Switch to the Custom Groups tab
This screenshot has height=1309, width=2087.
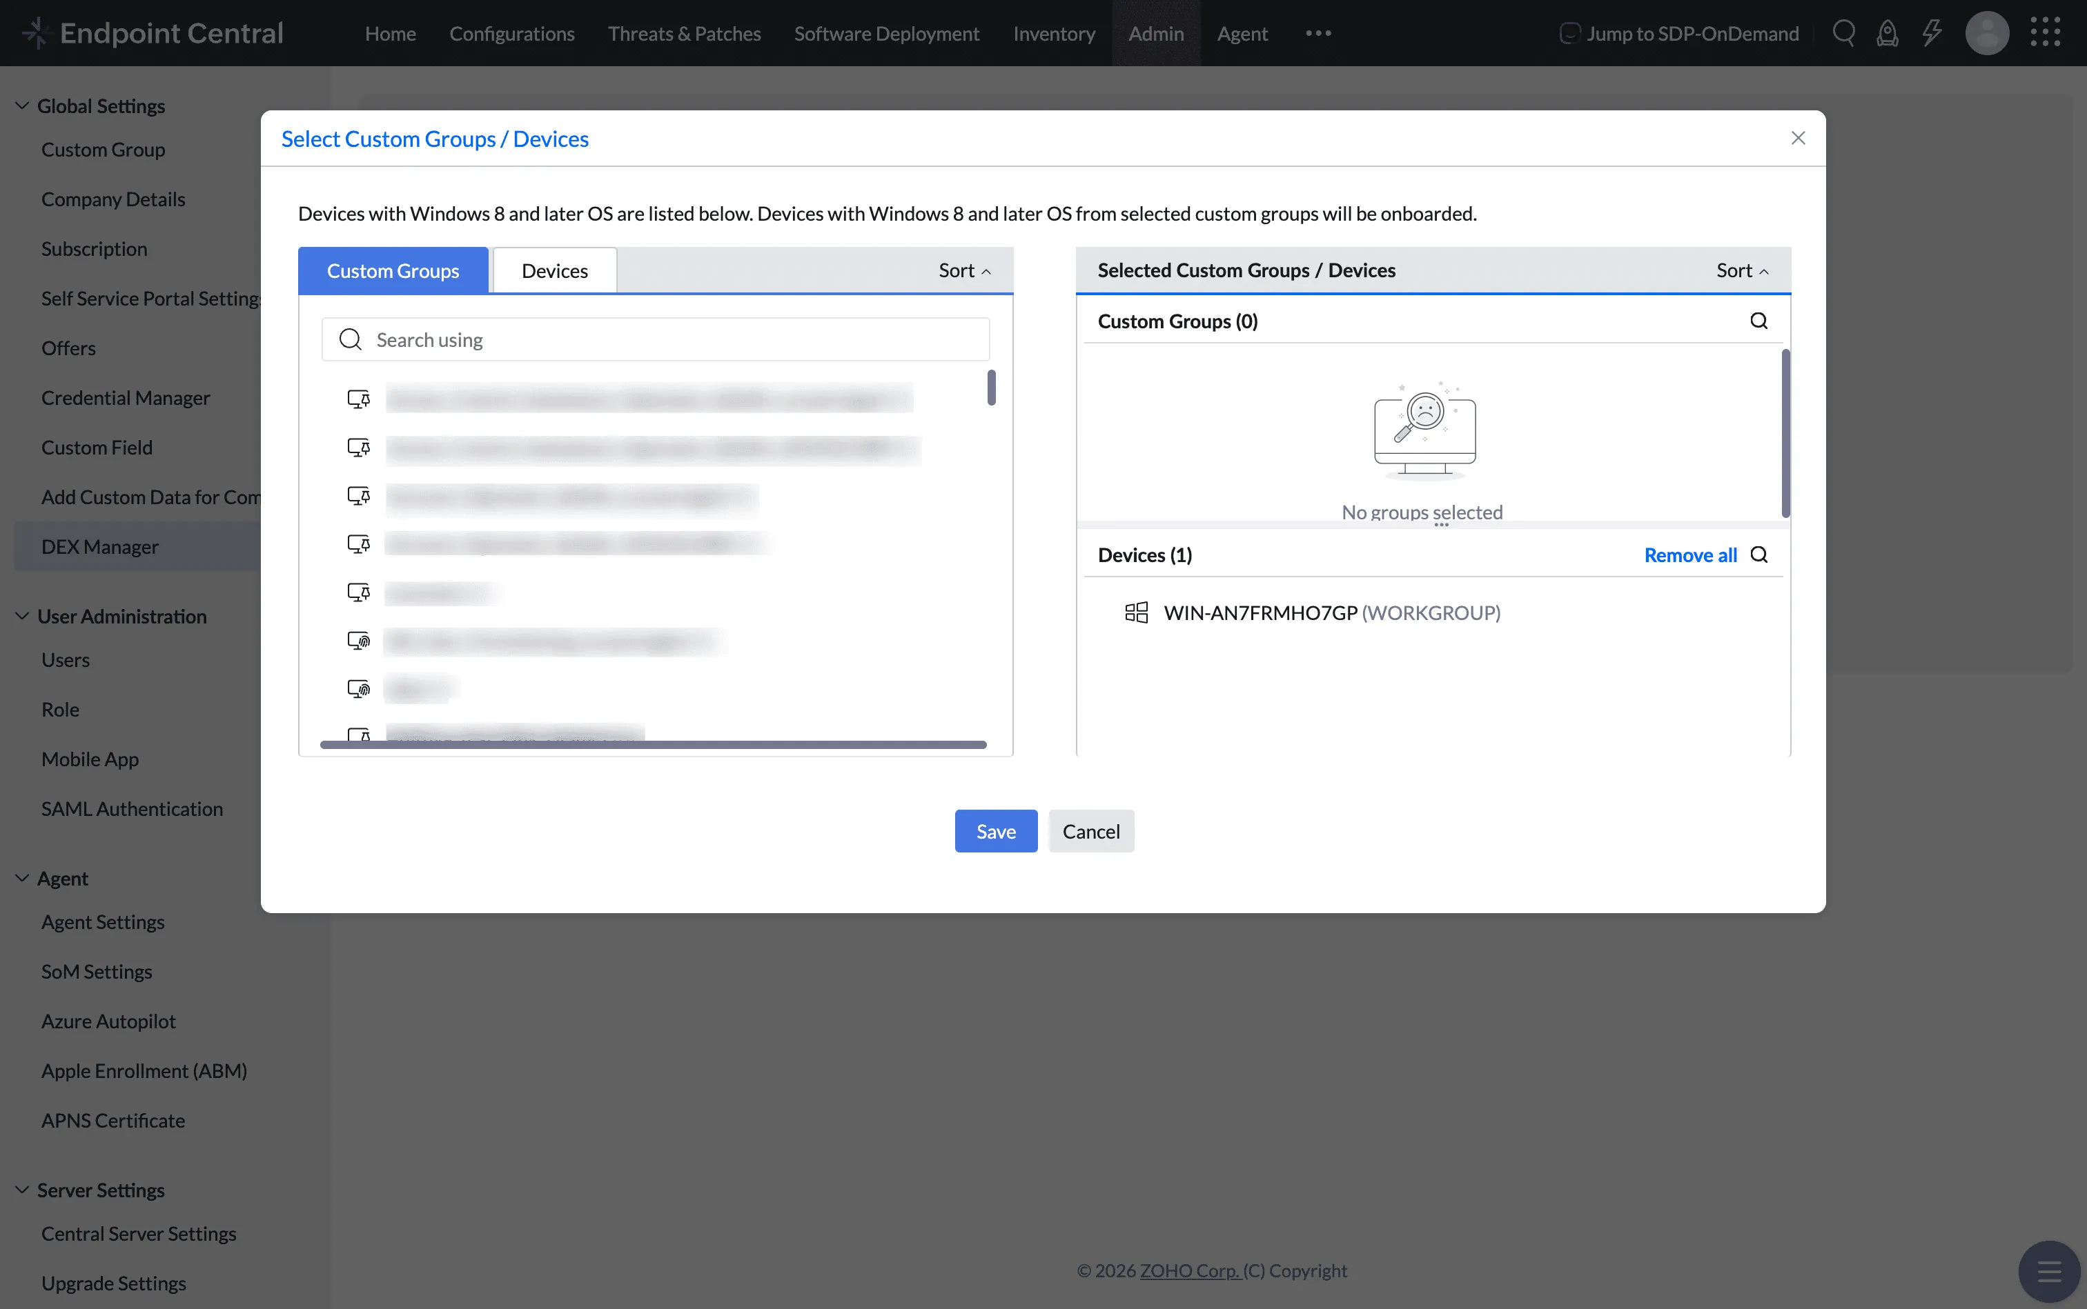coord(393,271)
